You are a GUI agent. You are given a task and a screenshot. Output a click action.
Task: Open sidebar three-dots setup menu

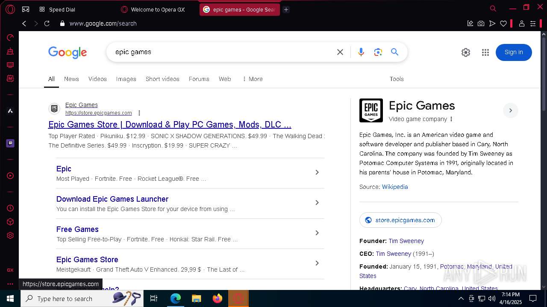pyautogui.click(x=10, y=284)
